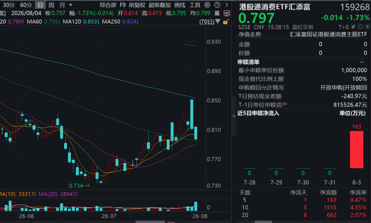Image resolution: width=371 pixels, height=223 pixels.
Task: Expand toolbar with the right chevron arrow
Action: [226, 5]
